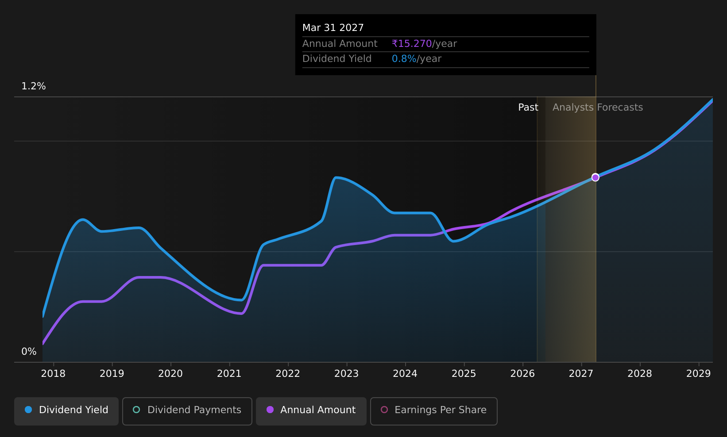Click the Annual Amount label in tooltip
The width and height of the screenshot is (727, 437).
click(340, 44)
